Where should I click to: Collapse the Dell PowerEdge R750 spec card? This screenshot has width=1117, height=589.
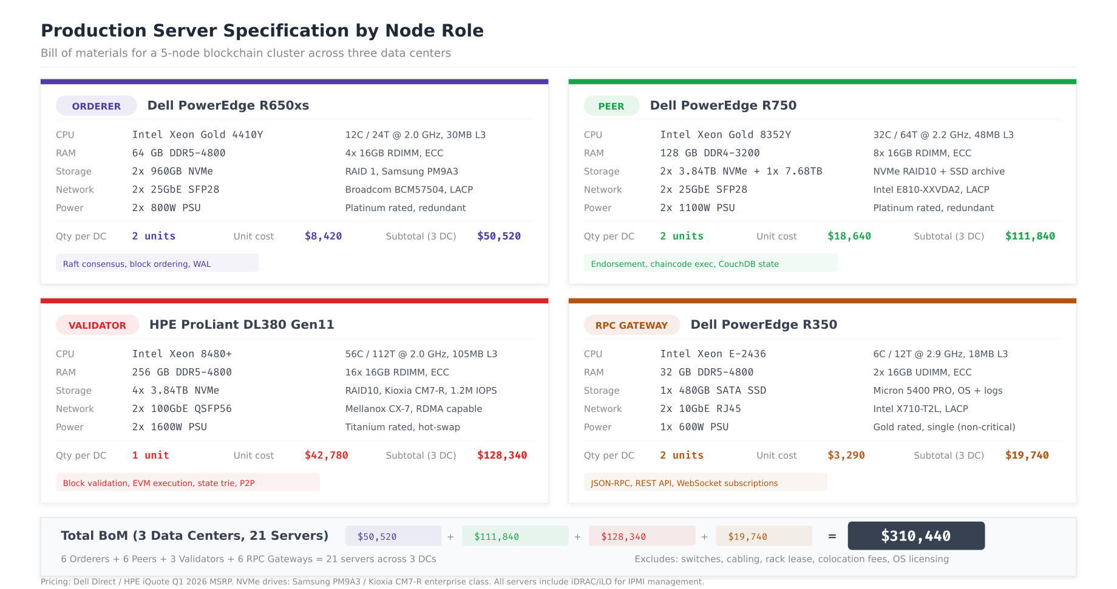(724, 105)
